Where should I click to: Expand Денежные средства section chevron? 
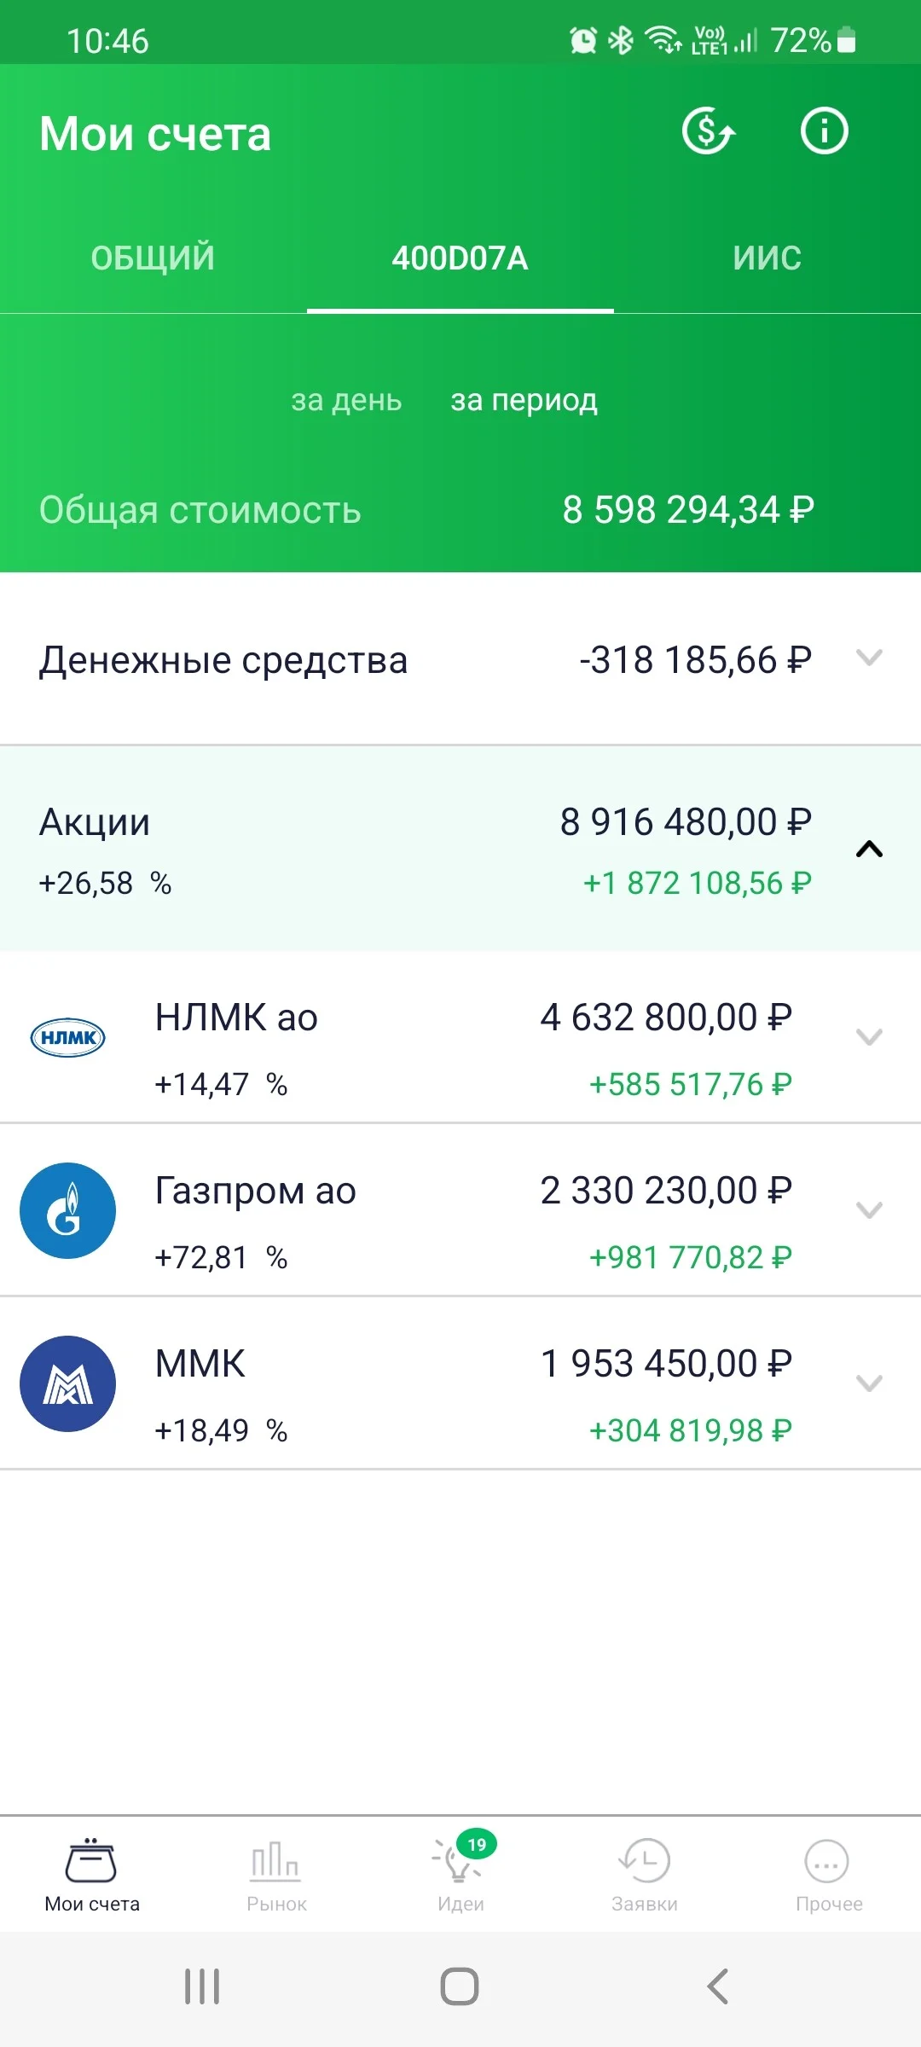point(869,658)
